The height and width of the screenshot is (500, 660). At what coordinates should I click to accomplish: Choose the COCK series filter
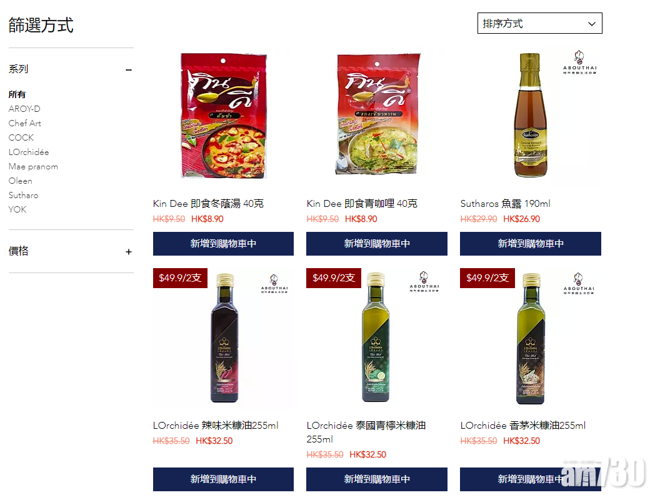click(21, 137)
